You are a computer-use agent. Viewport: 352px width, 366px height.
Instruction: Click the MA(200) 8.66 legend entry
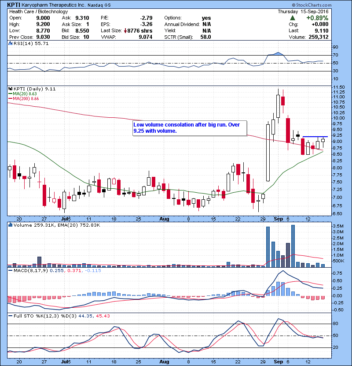pos(26,99)
